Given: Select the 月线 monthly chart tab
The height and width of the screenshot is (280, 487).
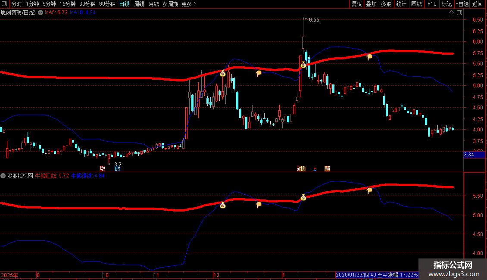Looking at the screenshot, I should click(154, 4).
